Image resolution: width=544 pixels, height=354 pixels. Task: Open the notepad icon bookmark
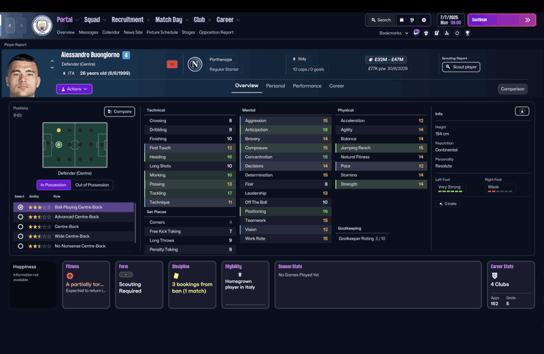click(437, 33)
